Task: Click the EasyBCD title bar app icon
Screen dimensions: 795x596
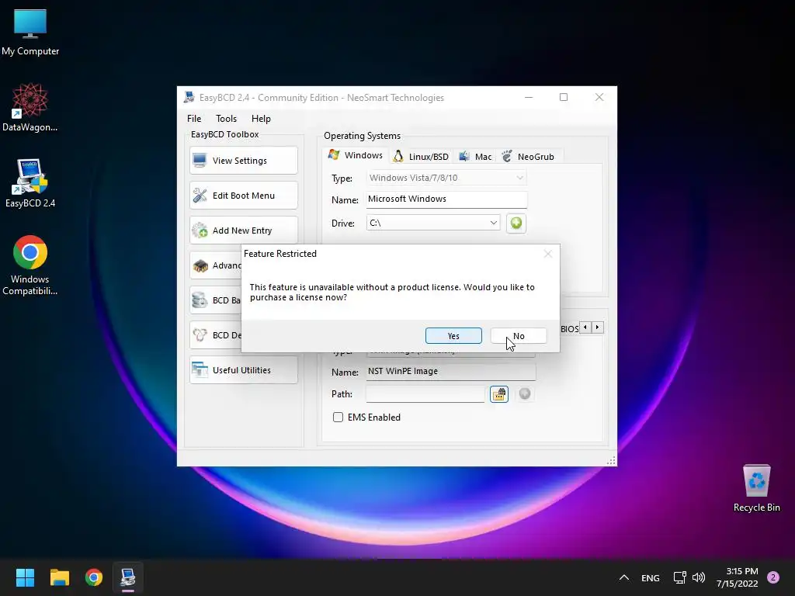Action: coord(189,97)
